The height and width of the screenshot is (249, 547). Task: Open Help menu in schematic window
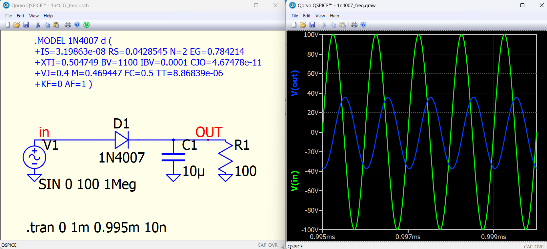(x=48, y=16)
